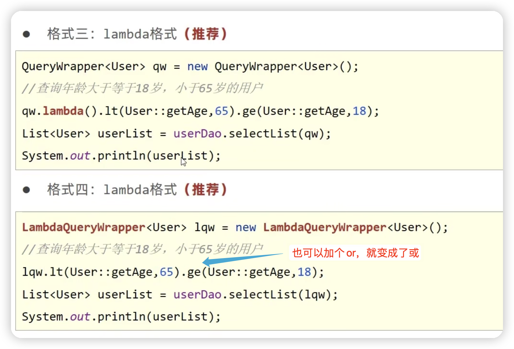Screen dimensions: 514x349
Task: Click the gray comment in first code block
Action: click(x=142, y=88)
